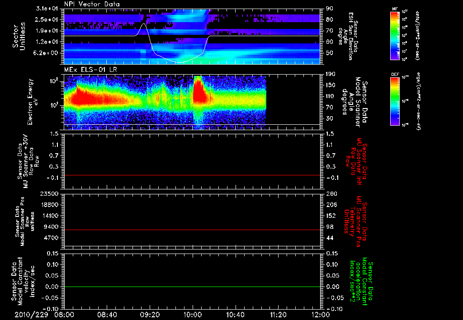
Task: Select the 'NPI Vector Data' panel title
Action: point(92,4)
